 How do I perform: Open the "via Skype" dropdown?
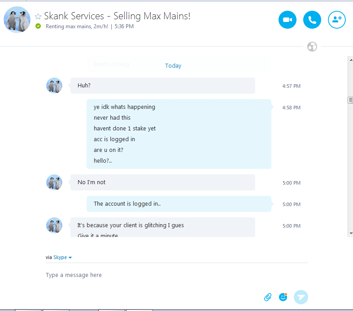click(62, 258)
